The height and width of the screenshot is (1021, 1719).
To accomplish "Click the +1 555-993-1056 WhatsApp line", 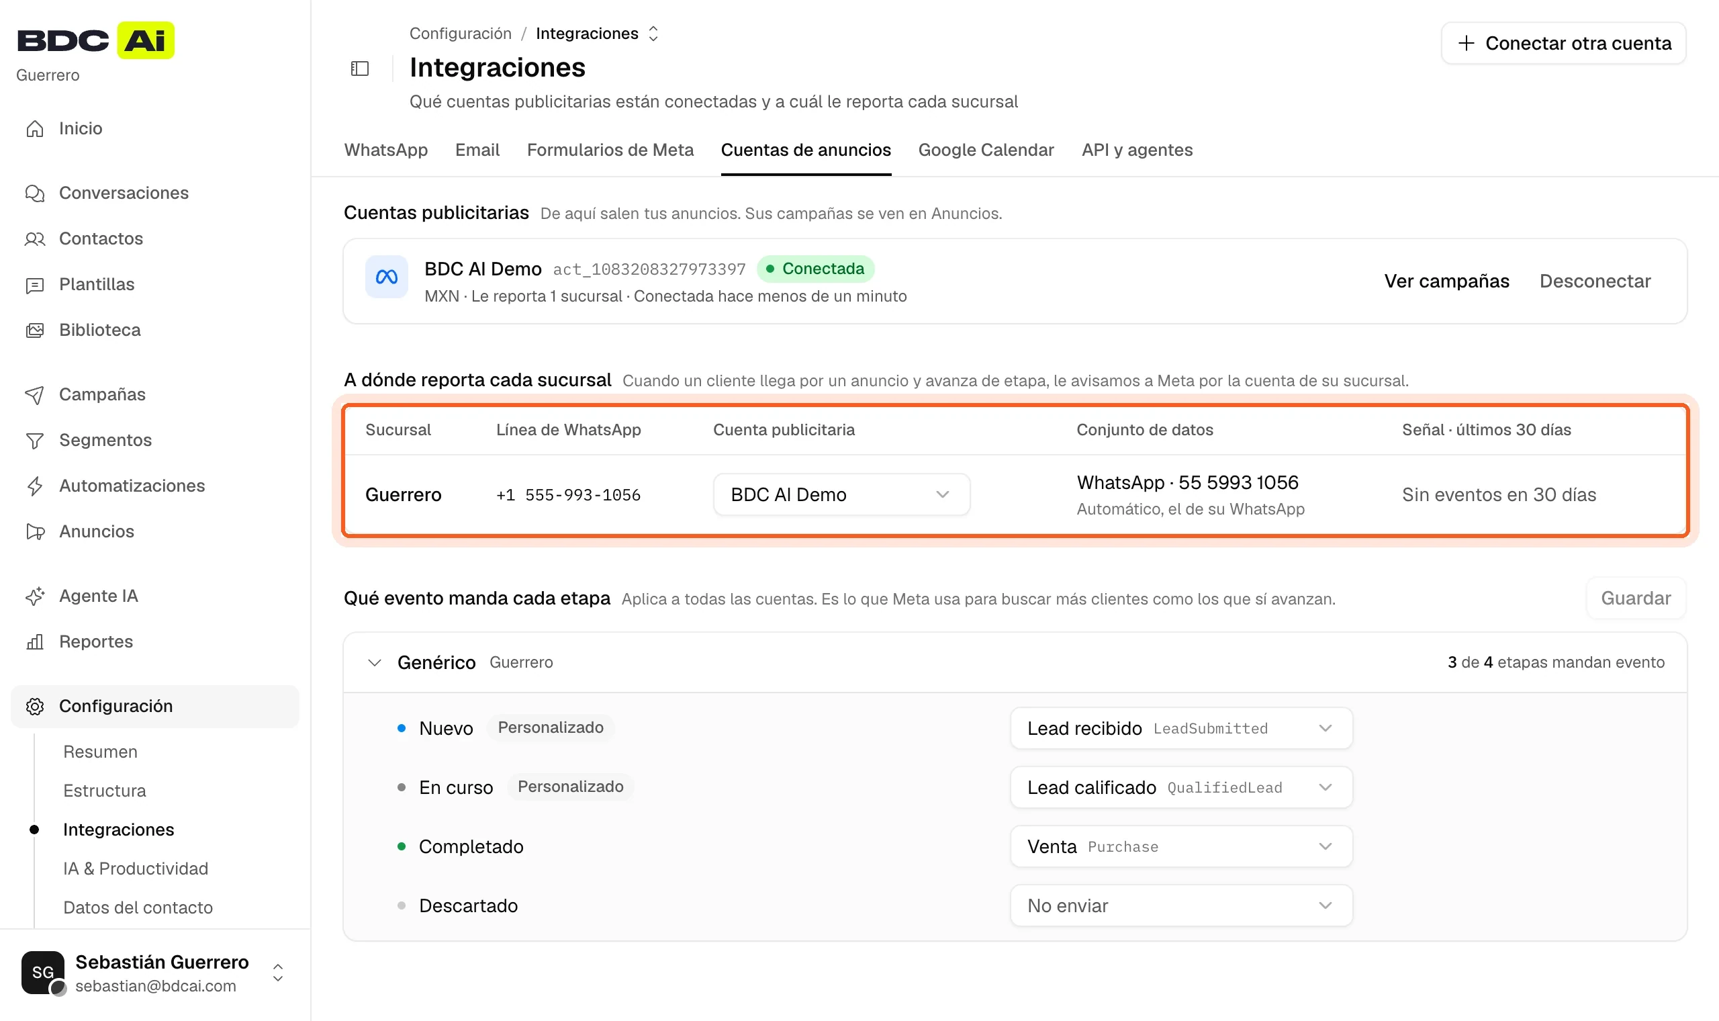I will click(x=568, y=495).
